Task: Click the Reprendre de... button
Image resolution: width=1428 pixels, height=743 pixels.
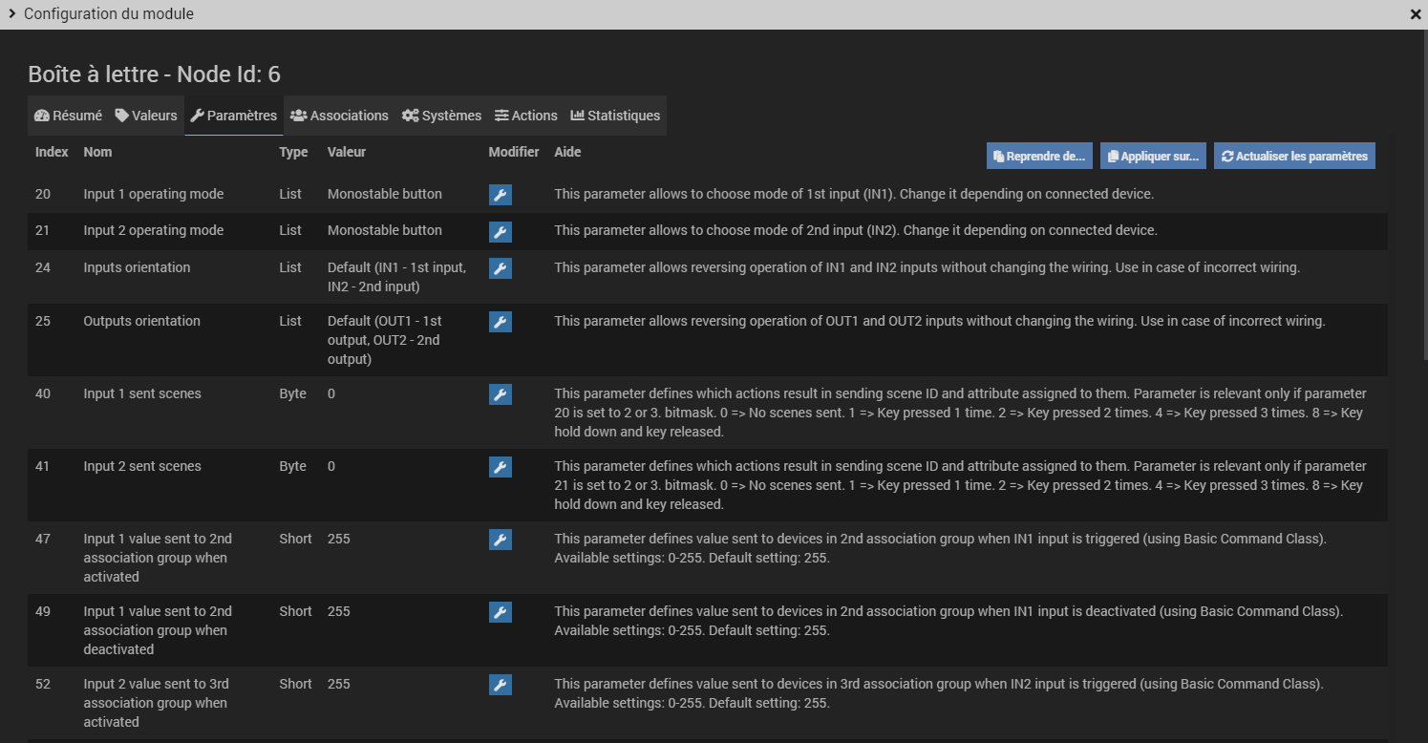Action: click(1038, 157)
